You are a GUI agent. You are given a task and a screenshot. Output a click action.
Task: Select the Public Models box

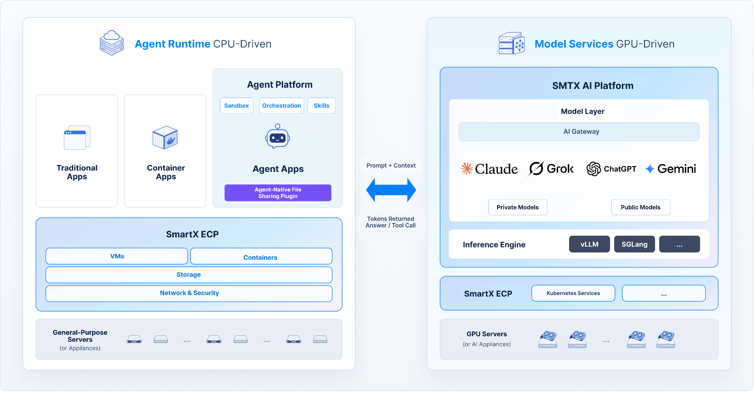pos(641,207)
